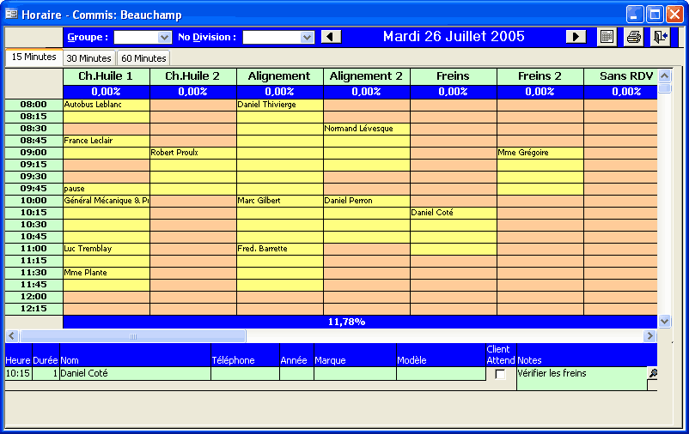Select the Daniel Perron appointment
Image resolution: width=689 pixels, height=434 pixels.
(x=367, y=201)
